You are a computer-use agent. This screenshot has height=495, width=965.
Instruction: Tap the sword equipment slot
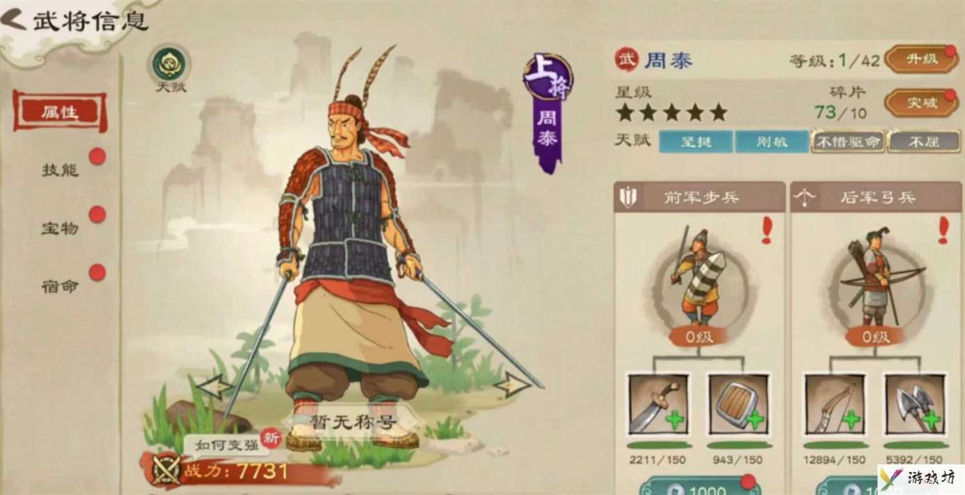(x=657, y=404)
